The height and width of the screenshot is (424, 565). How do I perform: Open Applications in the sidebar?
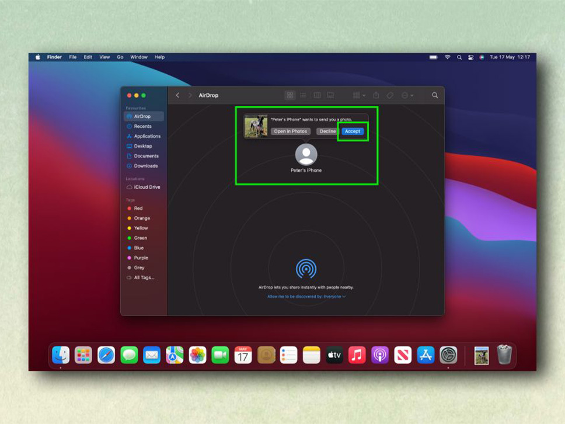coord(144,136)
